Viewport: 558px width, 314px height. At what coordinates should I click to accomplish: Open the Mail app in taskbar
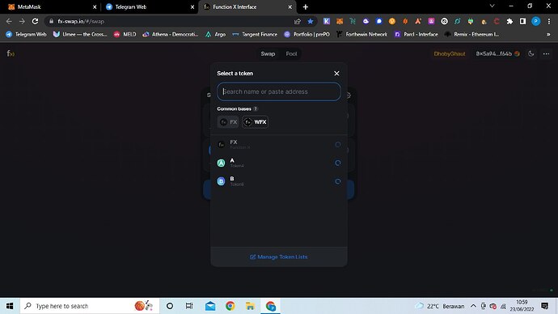pyautogui.click(x=210, y=306)
